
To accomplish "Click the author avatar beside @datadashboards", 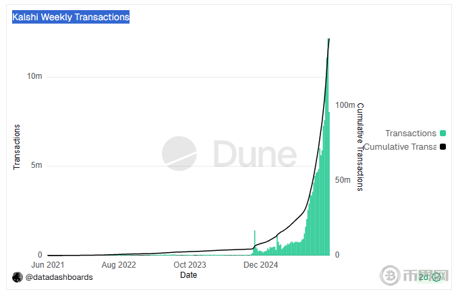I will click(18, 277).
